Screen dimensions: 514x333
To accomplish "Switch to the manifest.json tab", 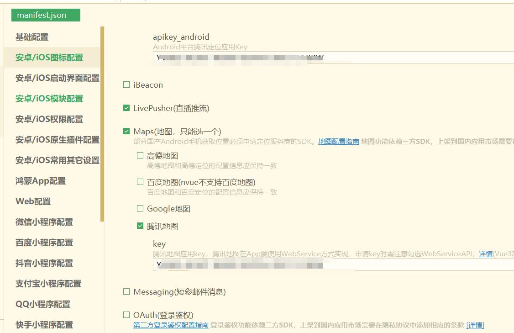I will point(46,15).
